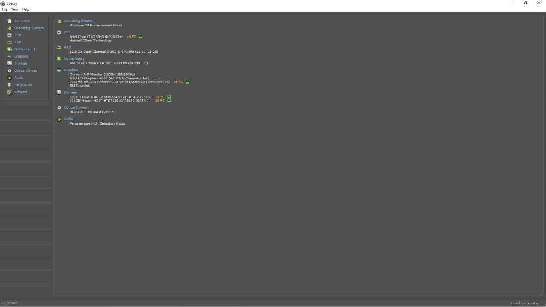The width and height of the screenshot is (546, 307).
Task: Follow the Storage heading link in summary pane
Action: tap(70, 93)
